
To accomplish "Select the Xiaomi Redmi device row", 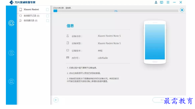I will click(x=34, y=9).
